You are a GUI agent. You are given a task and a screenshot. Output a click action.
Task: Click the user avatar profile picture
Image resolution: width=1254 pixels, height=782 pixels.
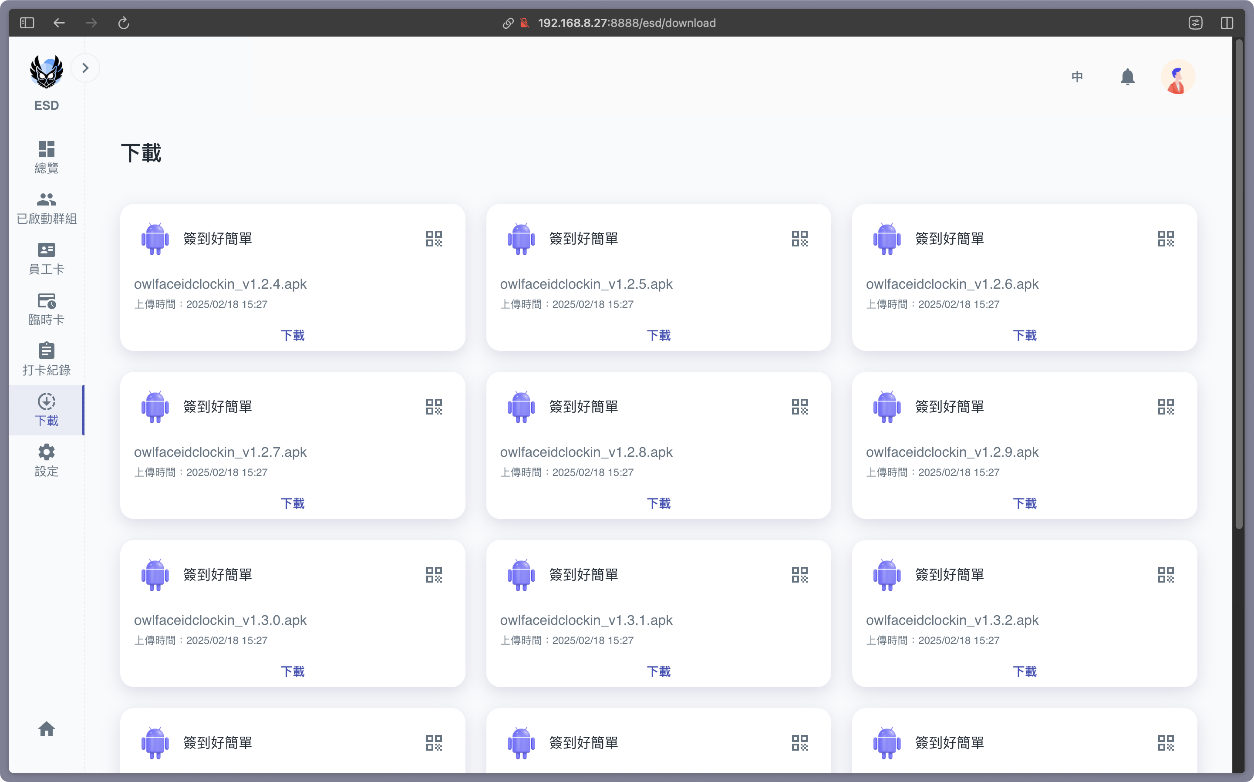1177,77
